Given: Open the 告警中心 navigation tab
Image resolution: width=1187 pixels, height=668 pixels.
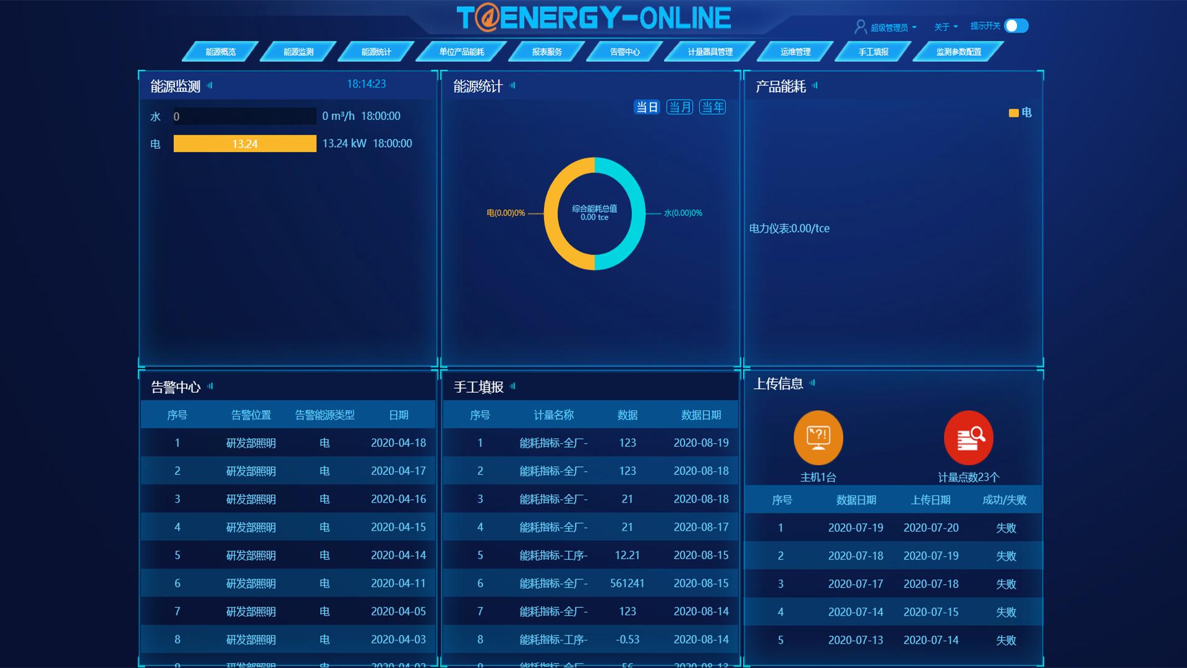Looking at the screenshot, I should 624,52.
